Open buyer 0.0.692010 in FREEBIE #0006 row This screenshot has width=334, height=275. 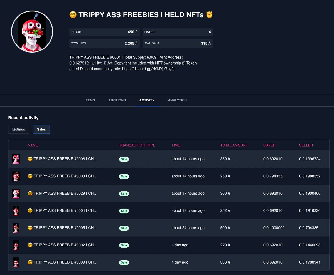point(273,159)
